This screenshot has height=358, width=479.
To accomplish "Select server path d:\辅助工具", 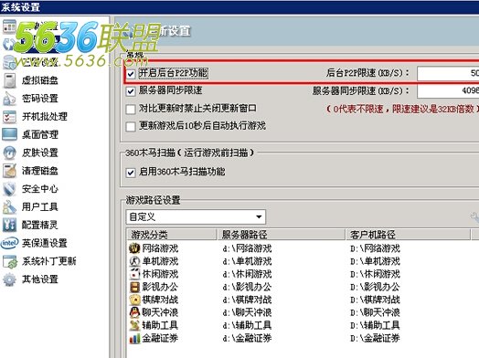I will click(247, 326).
